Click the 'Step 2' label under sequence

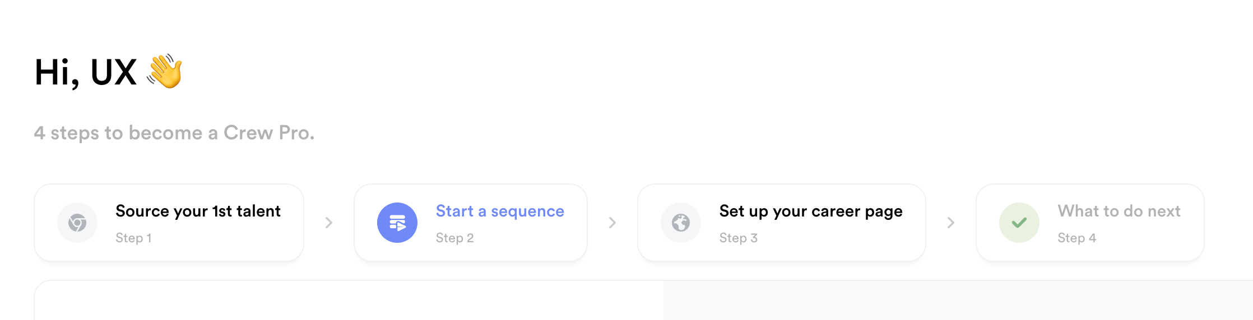(x=454, y=238)
